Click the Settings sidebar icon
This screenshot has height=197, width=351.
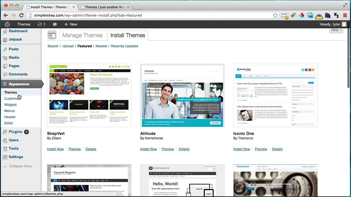coord(5,157)
